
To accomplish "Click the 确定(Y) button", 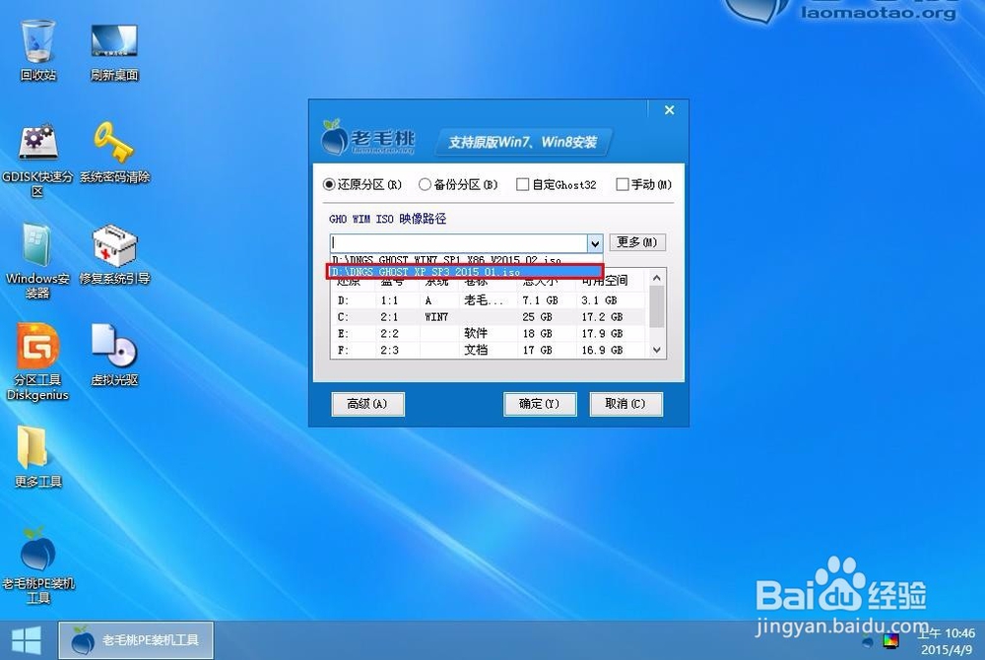I will click(x=540, y=404).
